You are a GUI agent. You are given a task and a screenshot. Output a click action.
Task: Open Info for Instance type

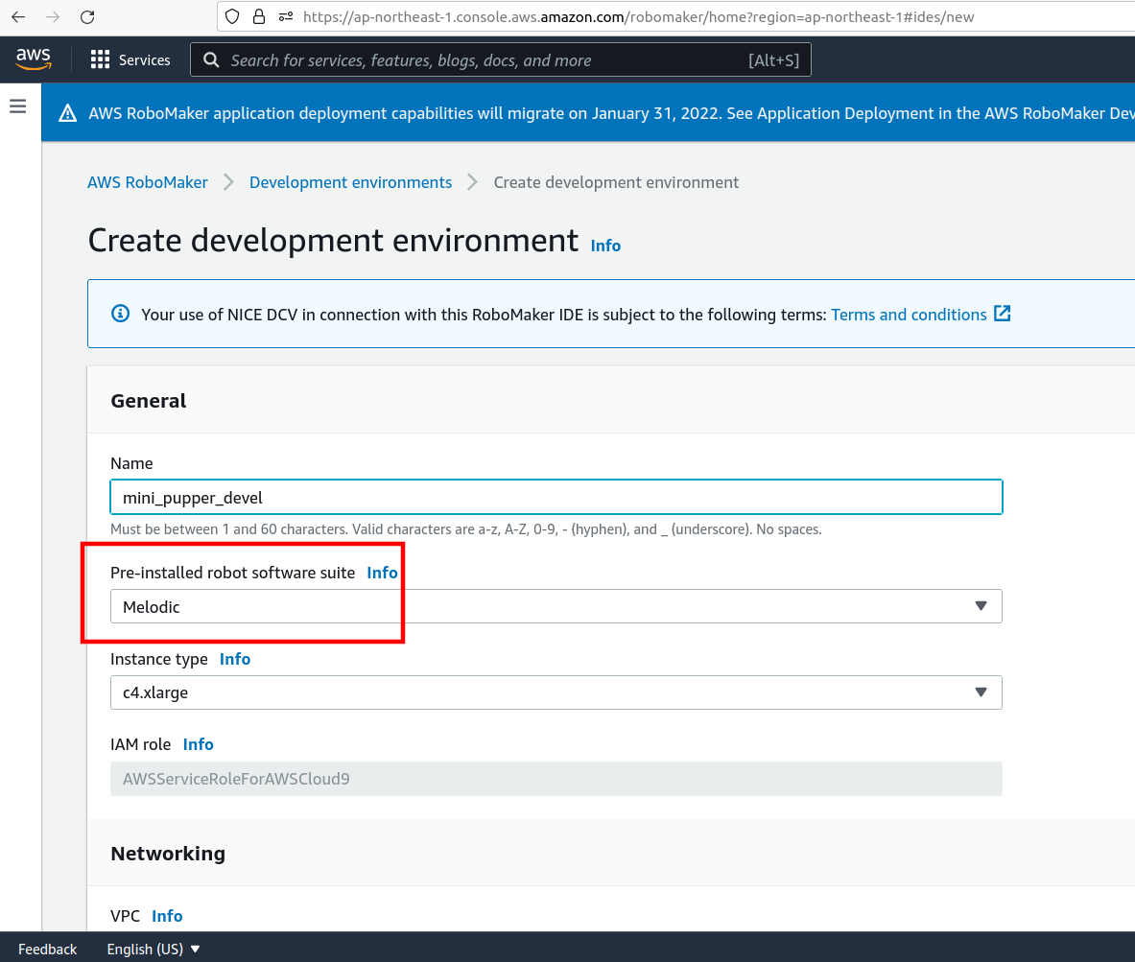coord(234,659)
